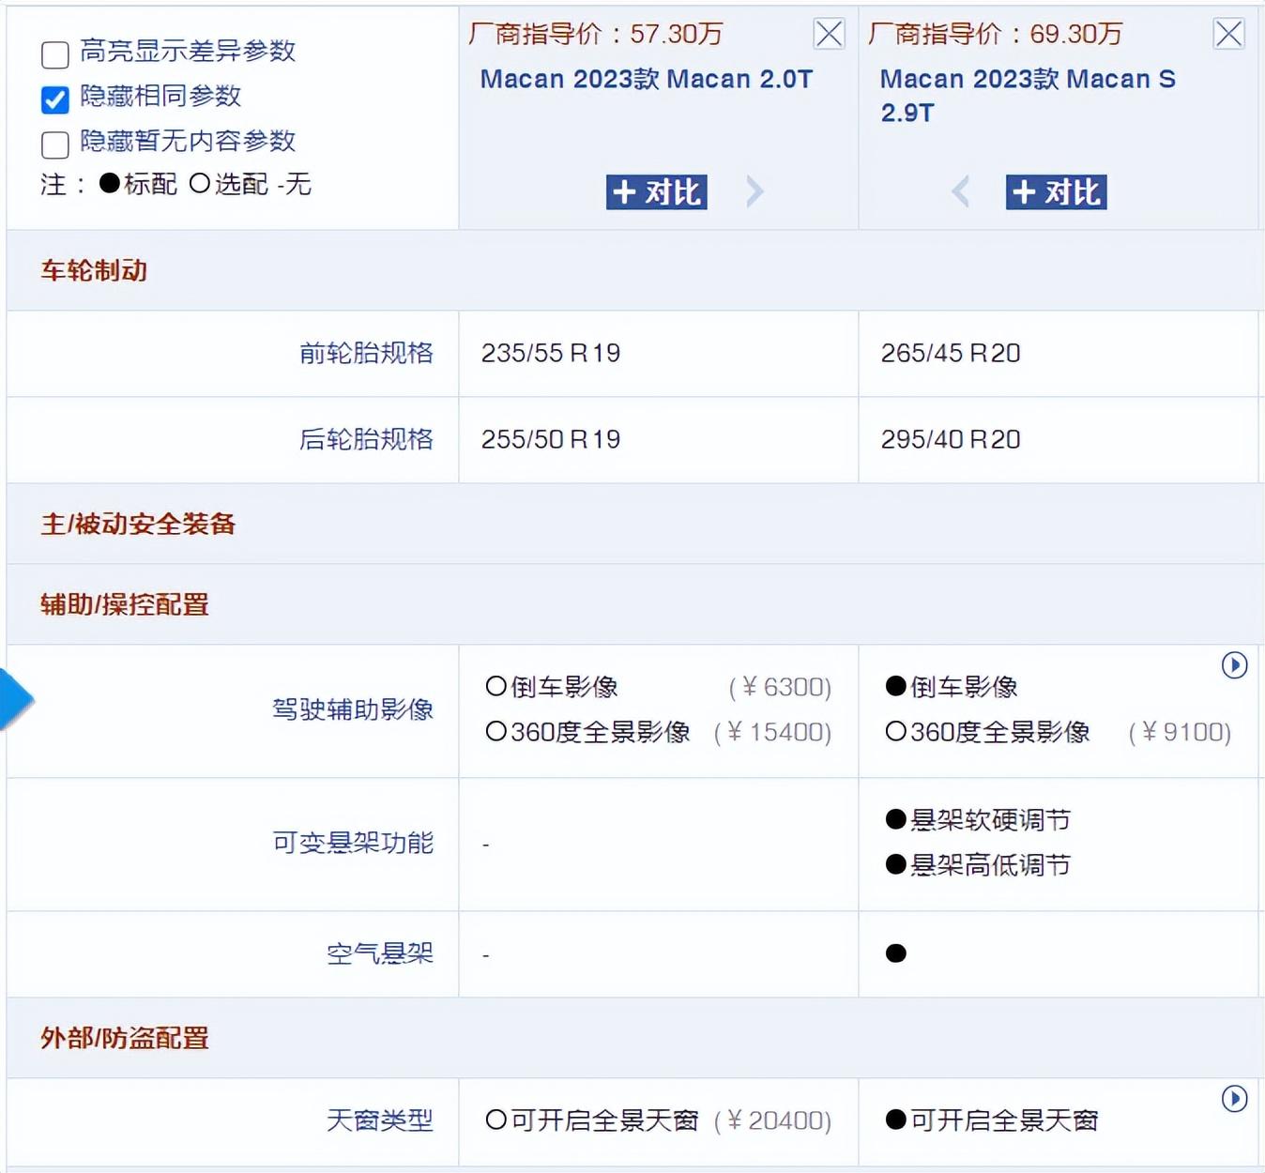Viewport: 1265px width, 1173px height.
Task: Remove Macan S 2.9T column with X
Action: [x=1228, y=34]
